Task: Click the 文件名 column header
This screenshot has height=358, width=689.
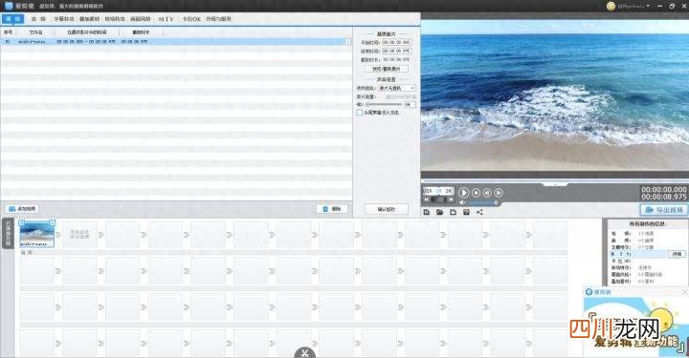Action: [36, 32]
